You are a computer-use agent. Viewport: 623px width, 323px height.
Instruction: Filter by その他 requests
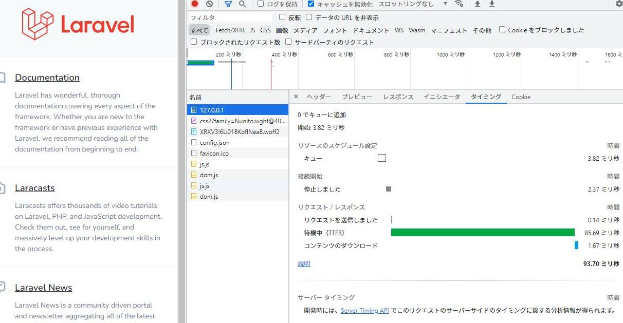coord(482,30)
